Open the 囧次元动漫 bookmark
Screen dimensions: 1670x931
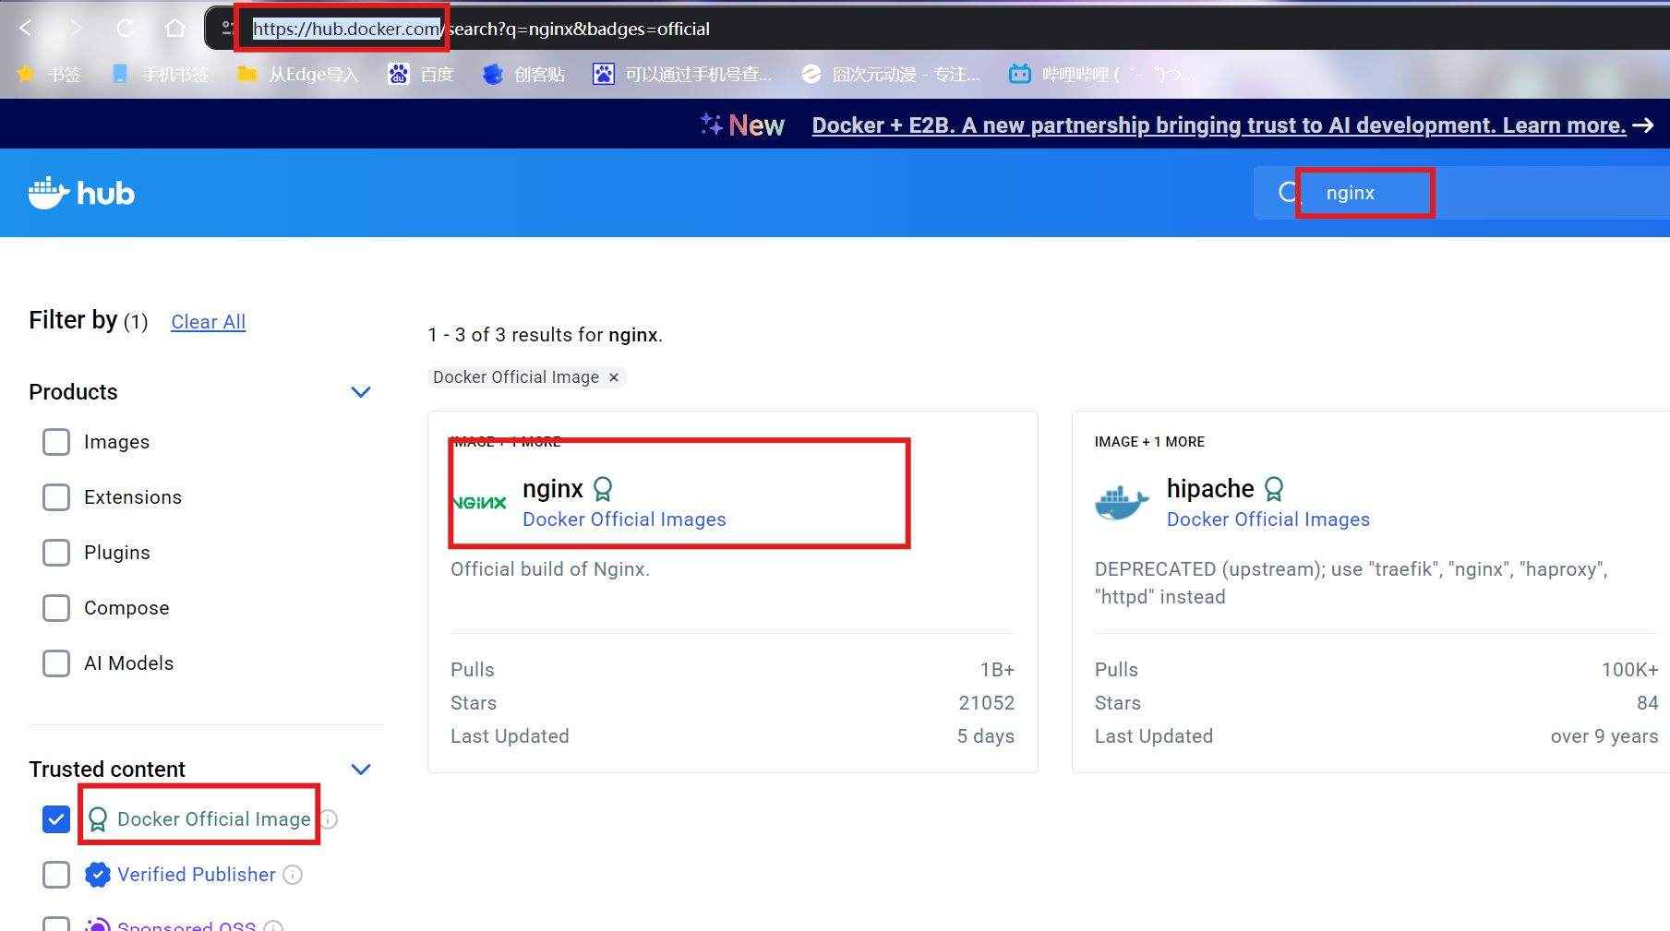pyautogui.click(x=891, y=74)
